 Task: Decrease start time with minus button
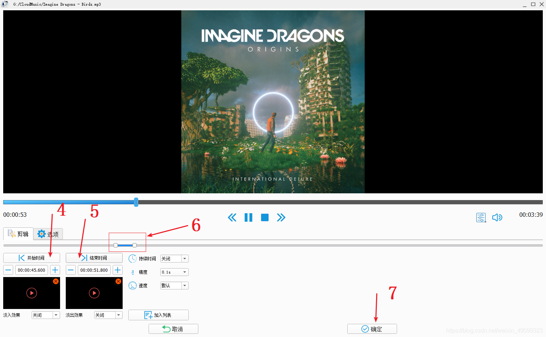pos(9,270)
